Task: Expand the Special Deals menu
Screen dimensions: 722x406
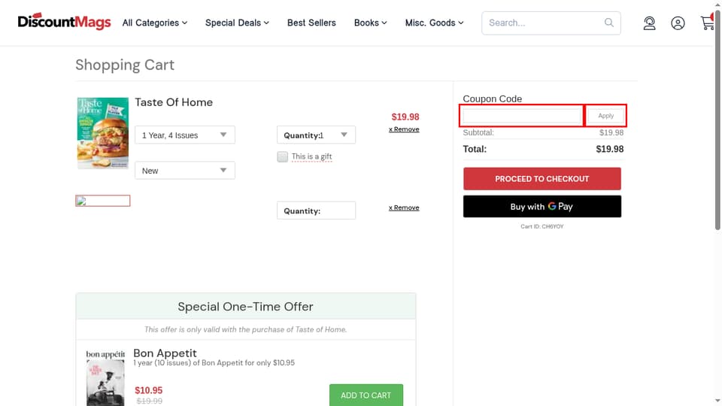Action: point(237,23)
